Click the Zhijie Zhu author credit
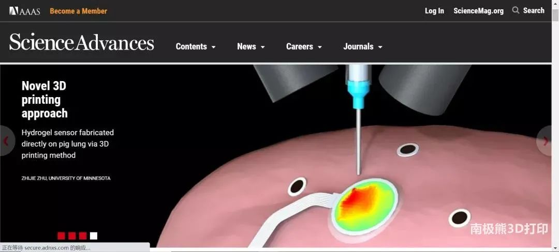 (x=66, y=178)
